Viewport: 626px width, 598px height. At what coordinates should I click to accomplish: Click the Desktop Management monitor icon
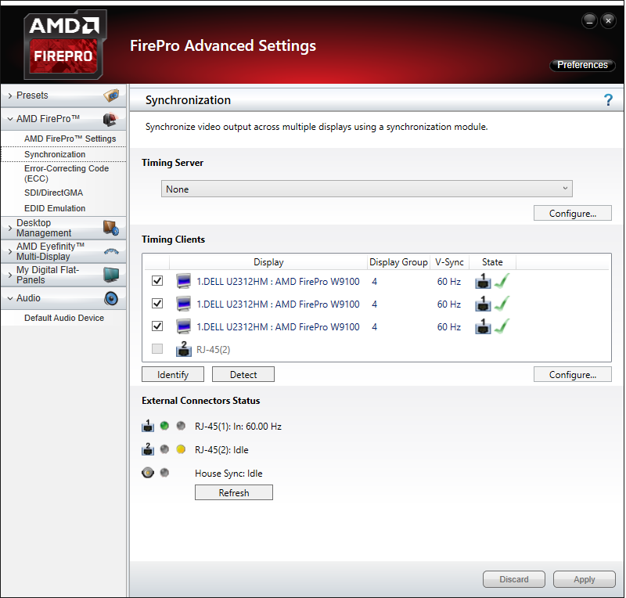point(111,228)
